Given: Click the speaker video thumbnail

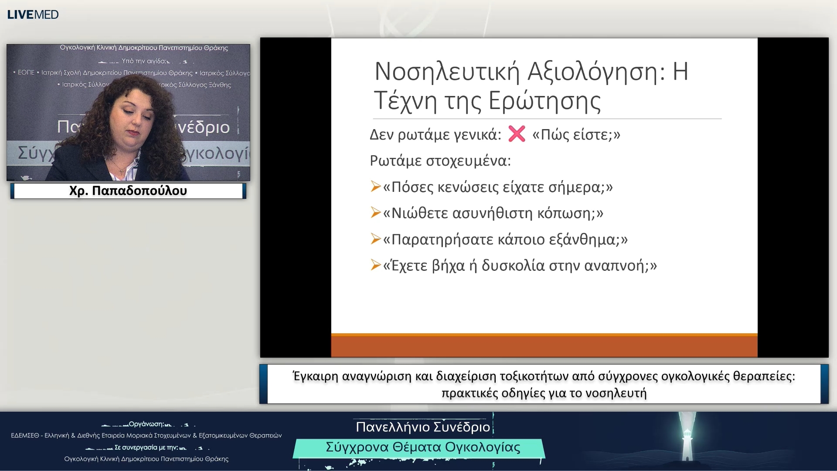Looking at the screenshot, I should 128,113.
